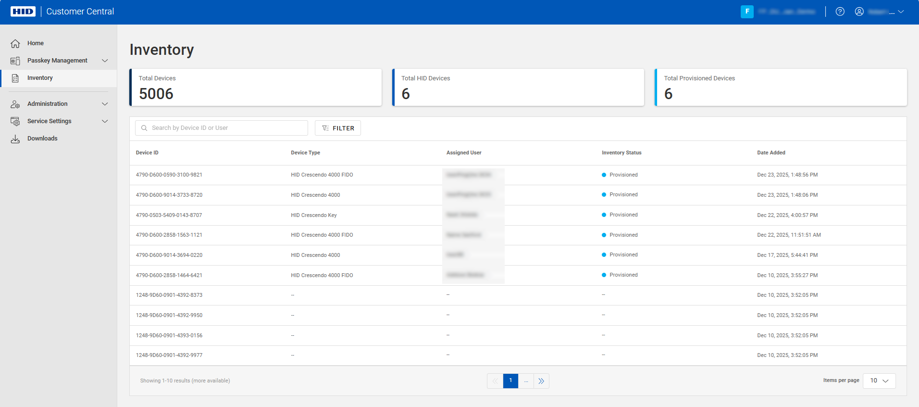Select device row 4790-0503-5409-0143-8707
The height and width of the screenshot is (407, 919).
[x=169, y=215]
